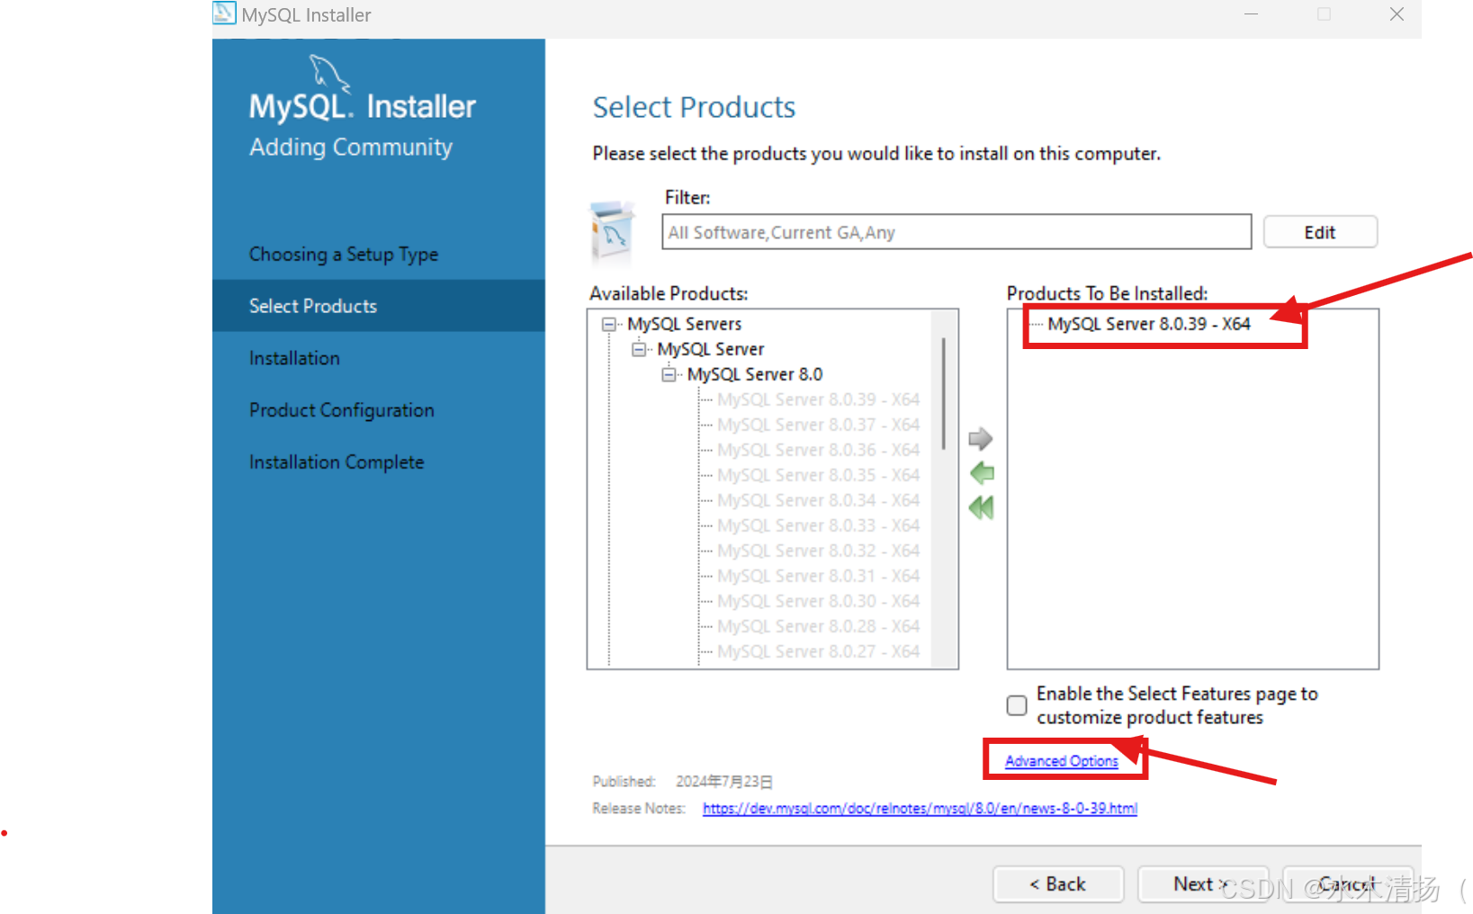Image resolution: width=1473 pixels, height=914 pixels.
Task: Close the MySQL Installer window
Action: point(1397,13)
